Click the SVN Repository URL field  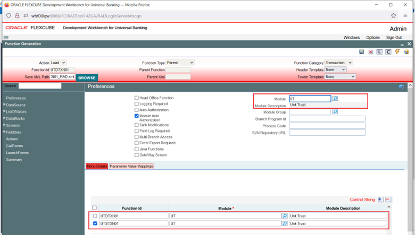(x=327, y=133)
